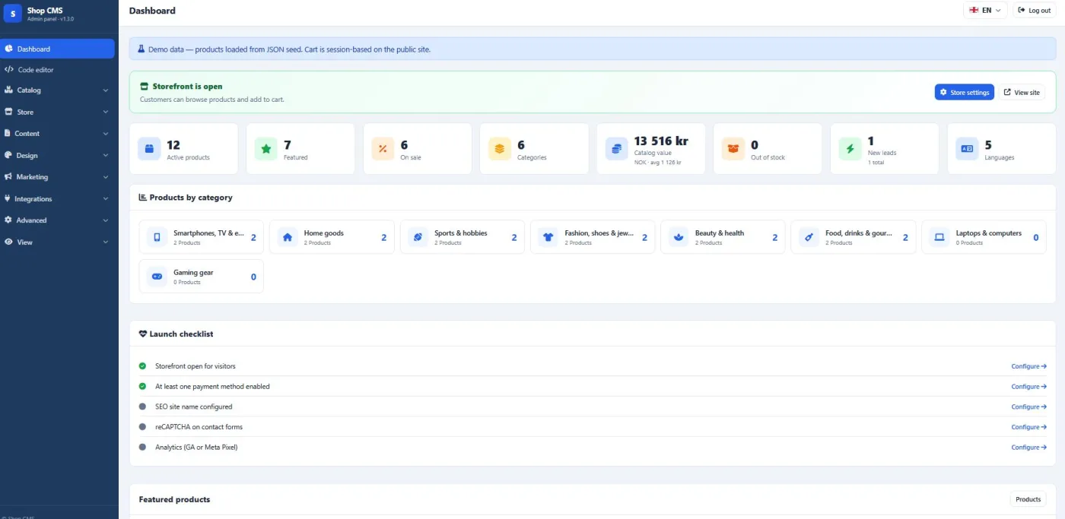The height and width of the screenshot is (519, 1065).
Task: Select the Advanced menu label
Action: click(32, 220)
